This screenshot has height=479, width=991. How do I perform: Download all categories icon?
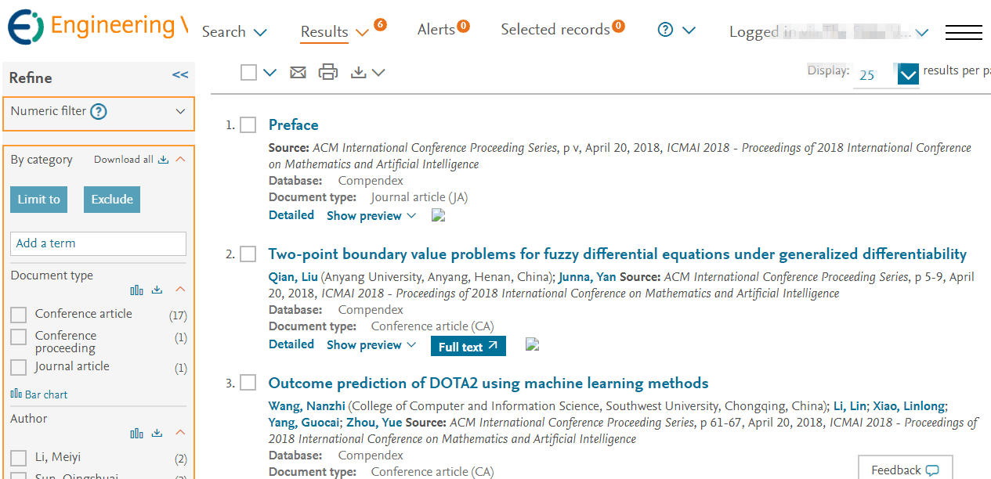coord(163,160)
